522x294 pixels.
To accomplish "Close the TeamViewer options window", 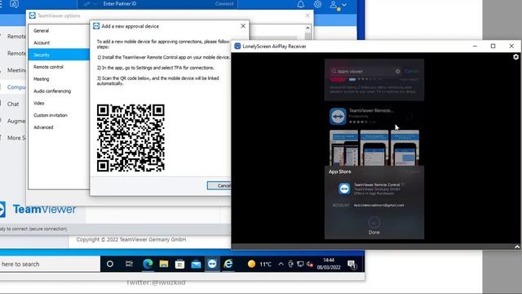I will (307, 16).
